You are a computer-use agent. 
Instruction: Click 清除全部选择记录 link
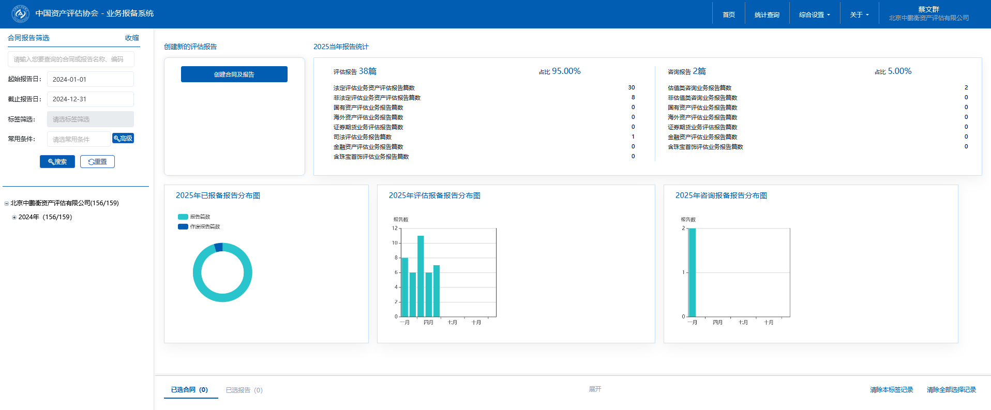pos(951,390)
